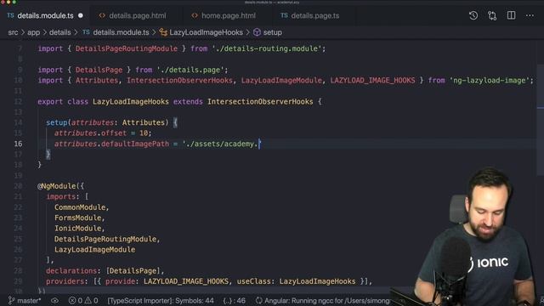Click HTML file icon on home.page.html tab
Viewport: 544px width, 306px height.
195,15
